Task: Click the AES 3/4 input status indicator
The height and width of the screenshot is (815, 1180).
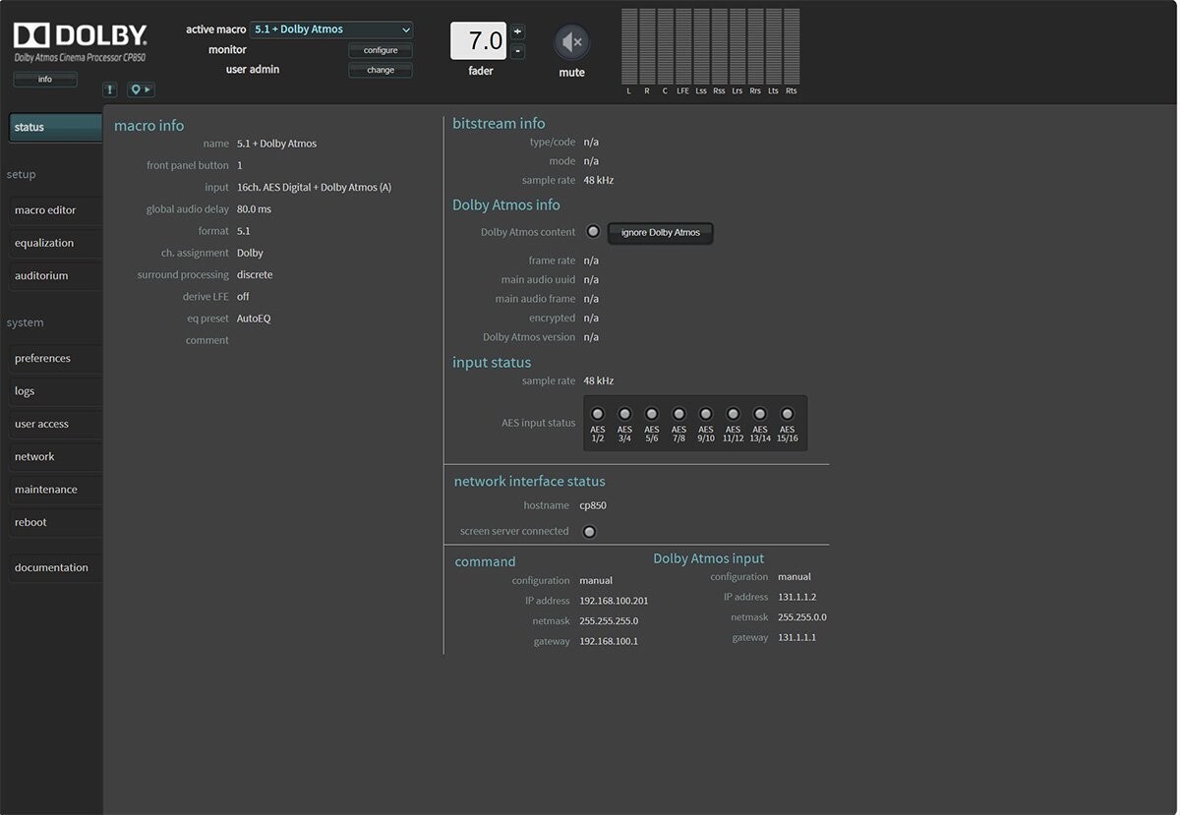Action: 624,414
